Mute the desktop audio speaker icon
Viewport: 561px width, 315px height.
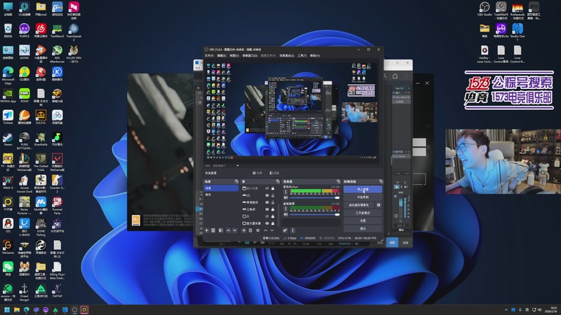click(286, 214)
